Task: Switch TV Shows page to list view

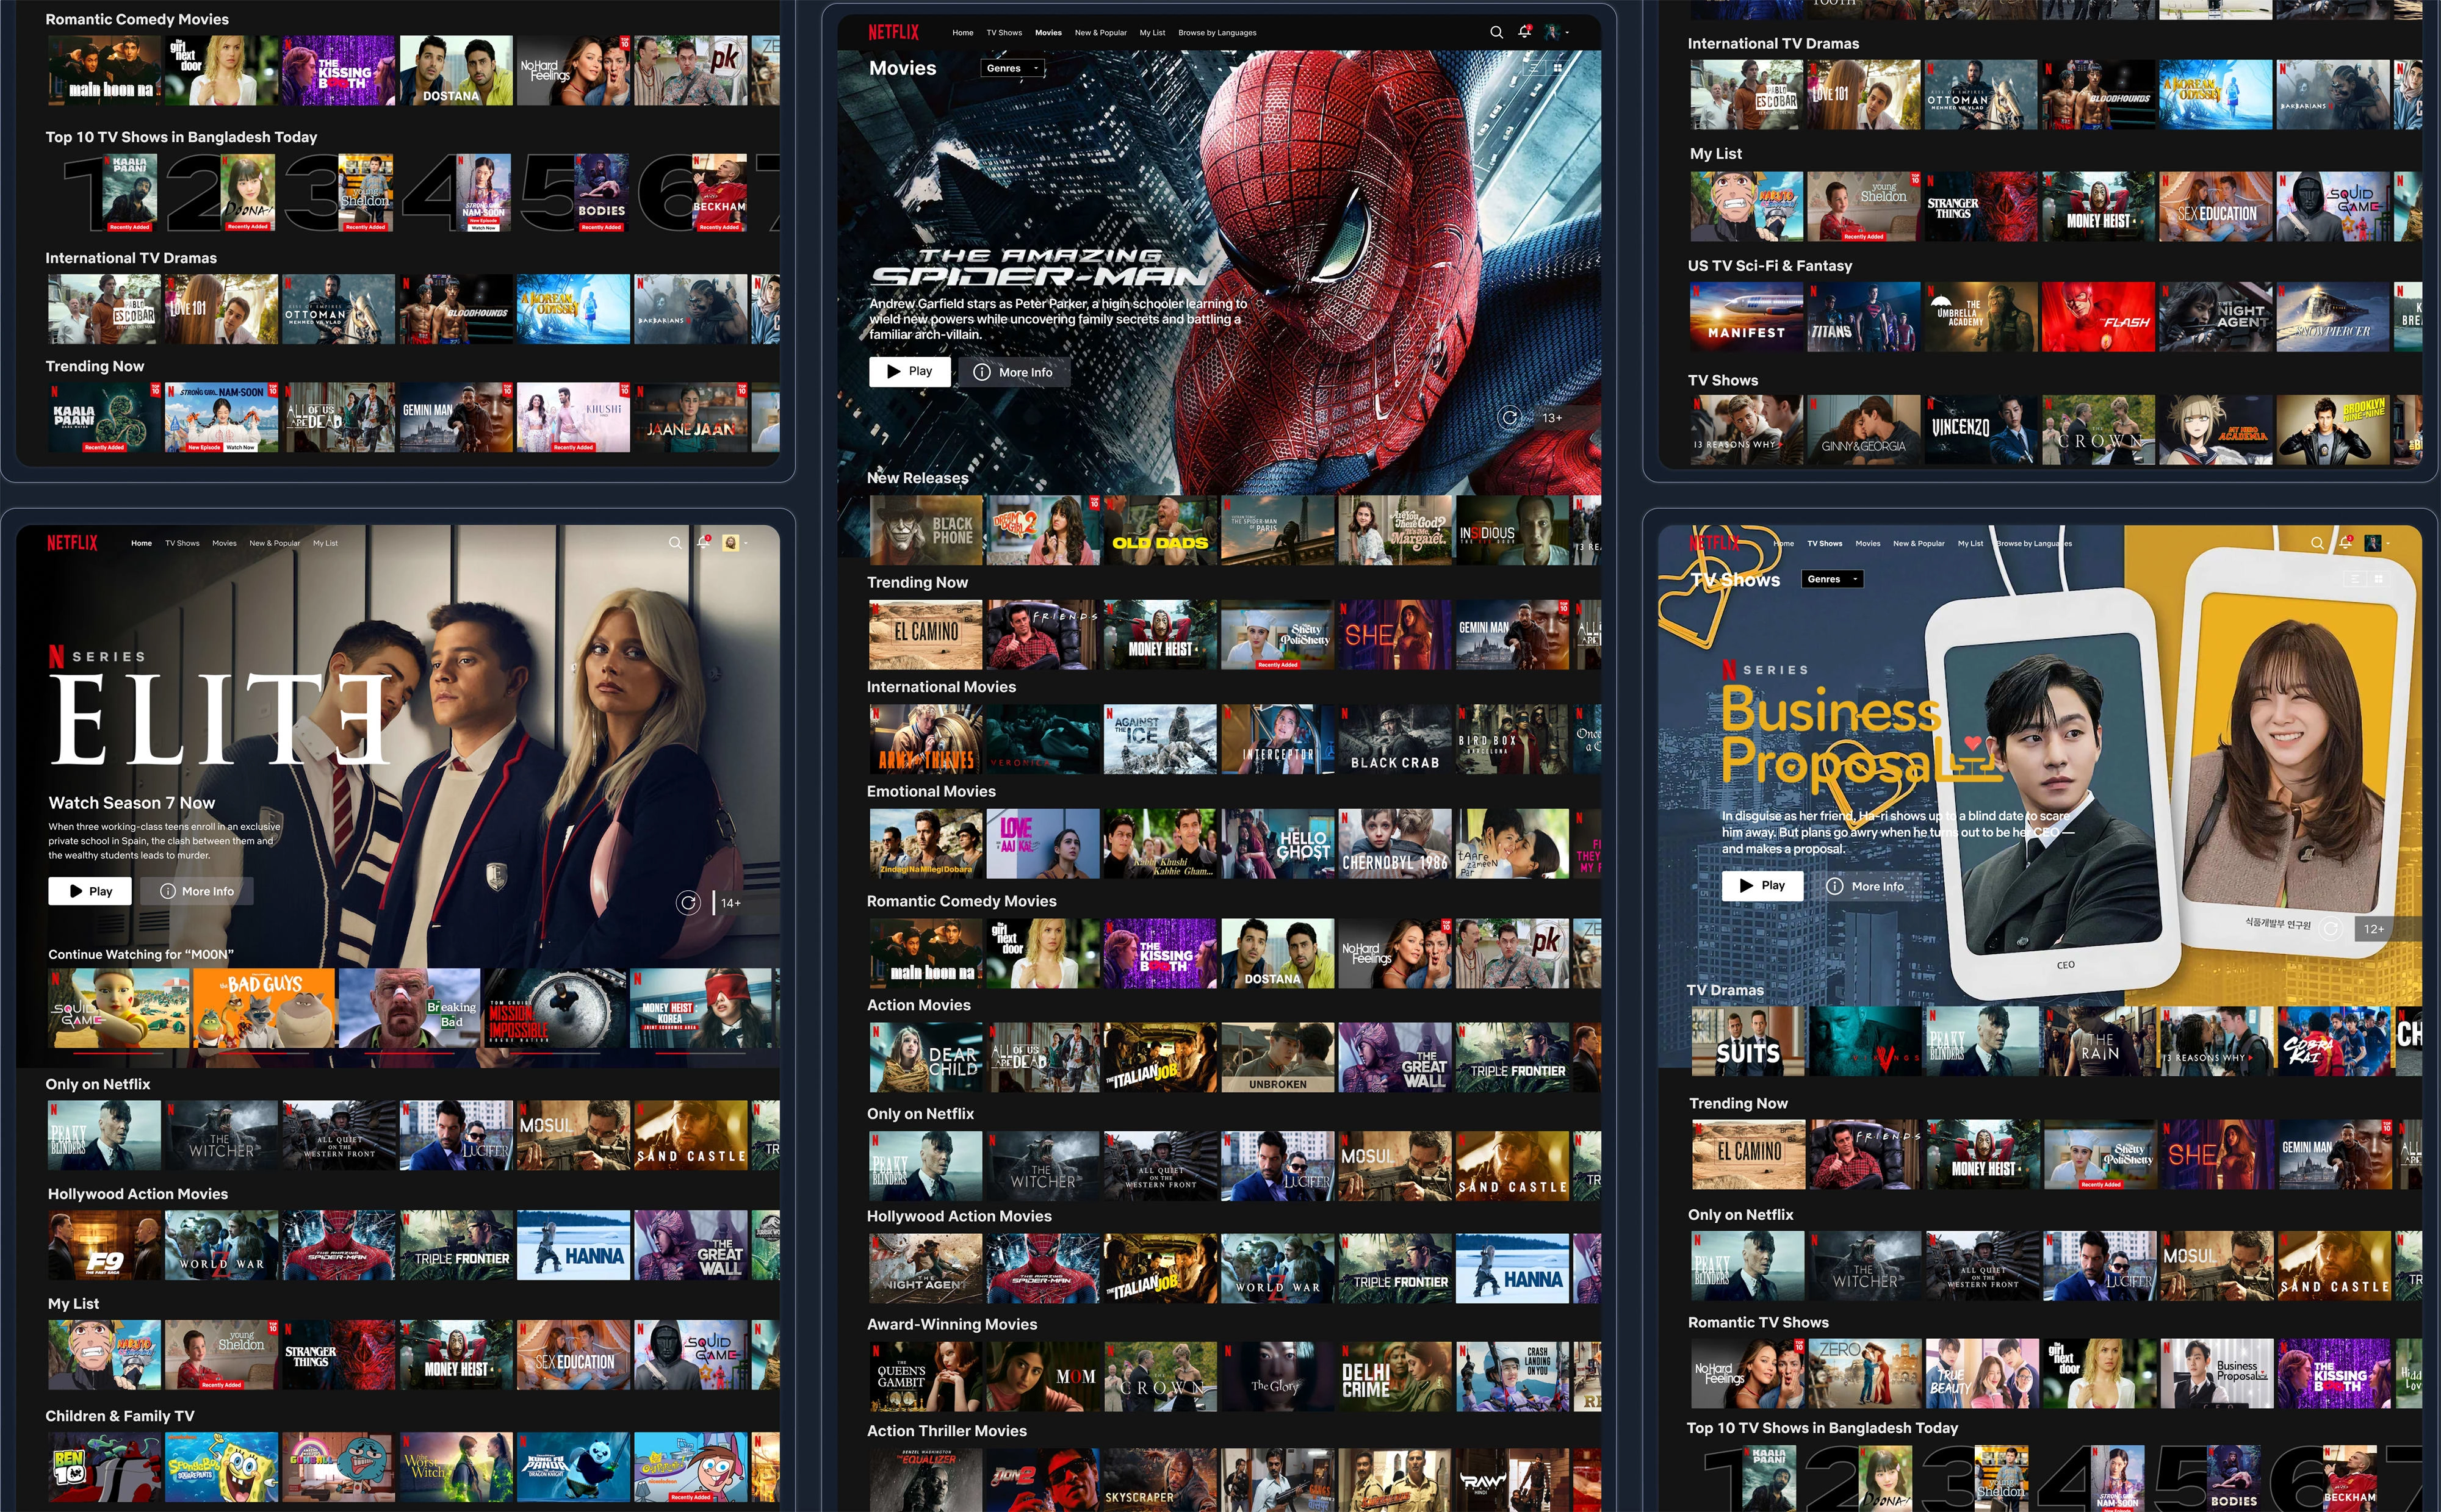Action: coord(2356,579)
